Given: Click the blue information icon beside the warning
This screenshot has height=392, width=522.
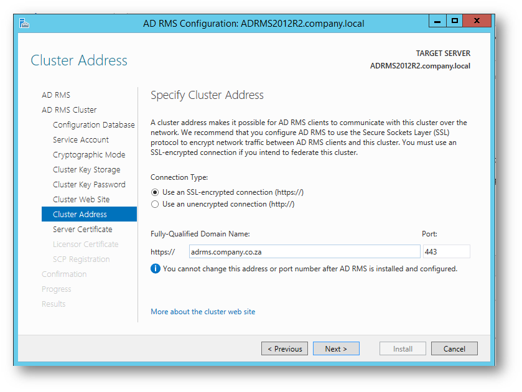Looking at the screenshot, I should [x=155, y=268].
